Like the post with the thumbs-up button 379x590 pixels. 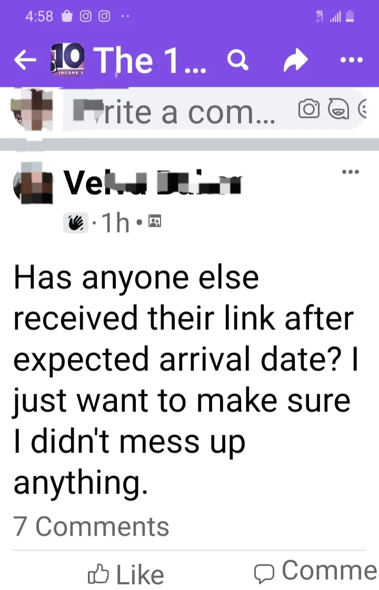click(126, 574)
